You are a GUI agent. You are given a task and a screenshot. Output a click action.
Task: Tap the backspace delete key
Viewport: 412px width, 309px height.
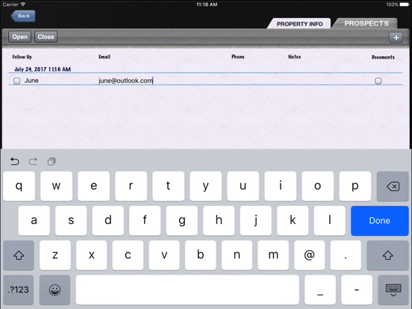(393, 187)
